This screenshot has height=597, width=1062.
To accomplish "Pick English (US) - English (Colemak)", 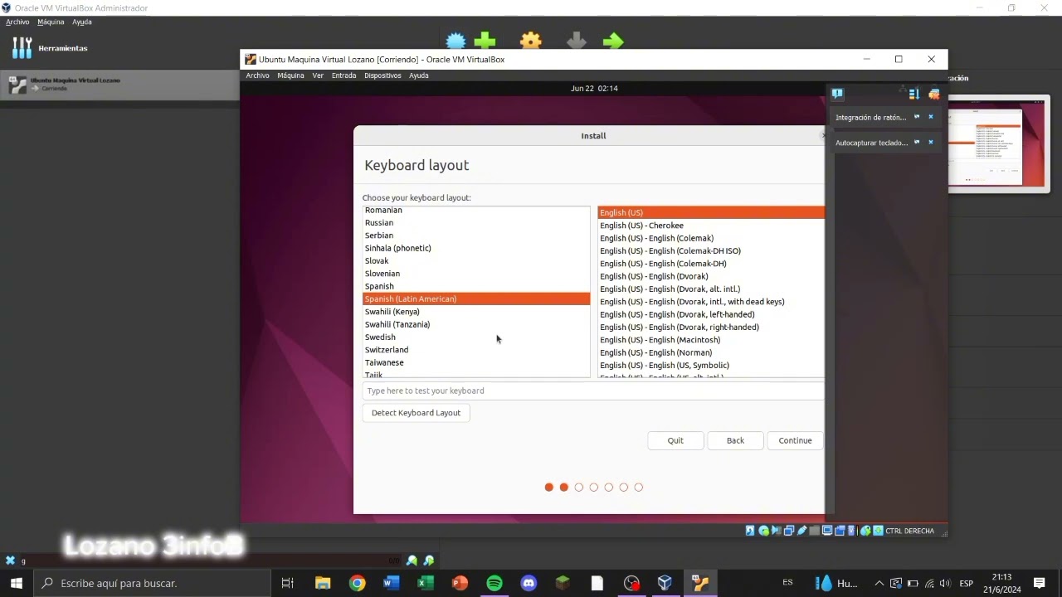I will 711,238.
